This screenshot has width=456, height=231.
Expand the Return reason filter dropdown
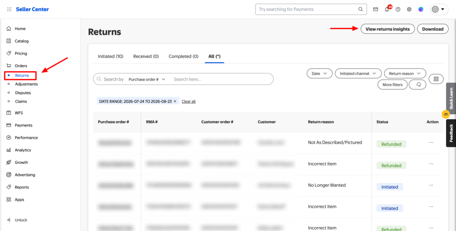pyautogui.click(x=405, y=74)
